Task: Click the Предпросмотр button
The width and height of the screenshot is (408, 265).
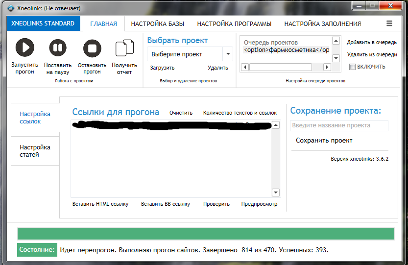Action: pyautogui.click(x=259, y=204)
